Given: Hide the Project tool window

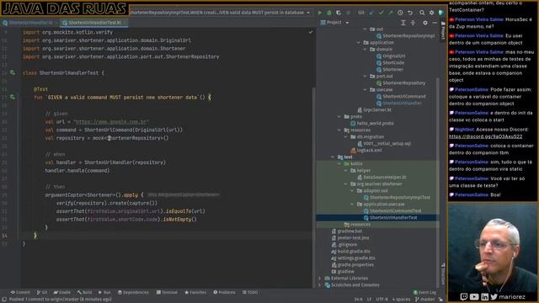Looking at the screenshot, I should point(435,23).
